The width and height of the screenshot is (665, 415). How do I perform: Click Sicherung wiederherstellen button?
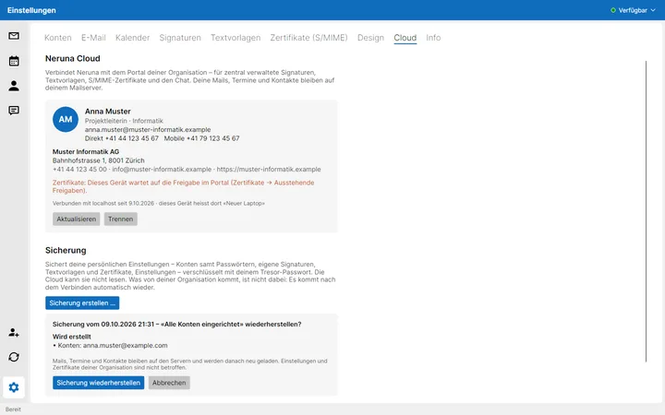99,383
